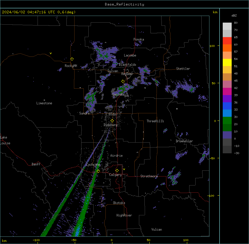Click the asterisk marker east of Innisfail
249x244 pixels.
(145, 88)
